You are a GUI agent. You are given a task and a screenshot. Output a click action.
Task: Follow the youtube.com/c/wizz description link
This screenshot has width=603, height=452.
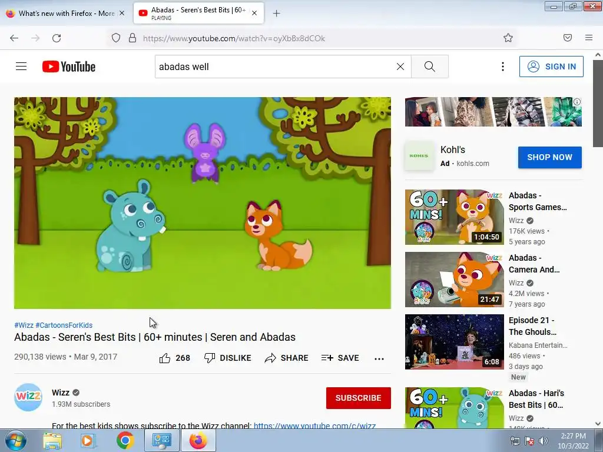coord(314,426)
